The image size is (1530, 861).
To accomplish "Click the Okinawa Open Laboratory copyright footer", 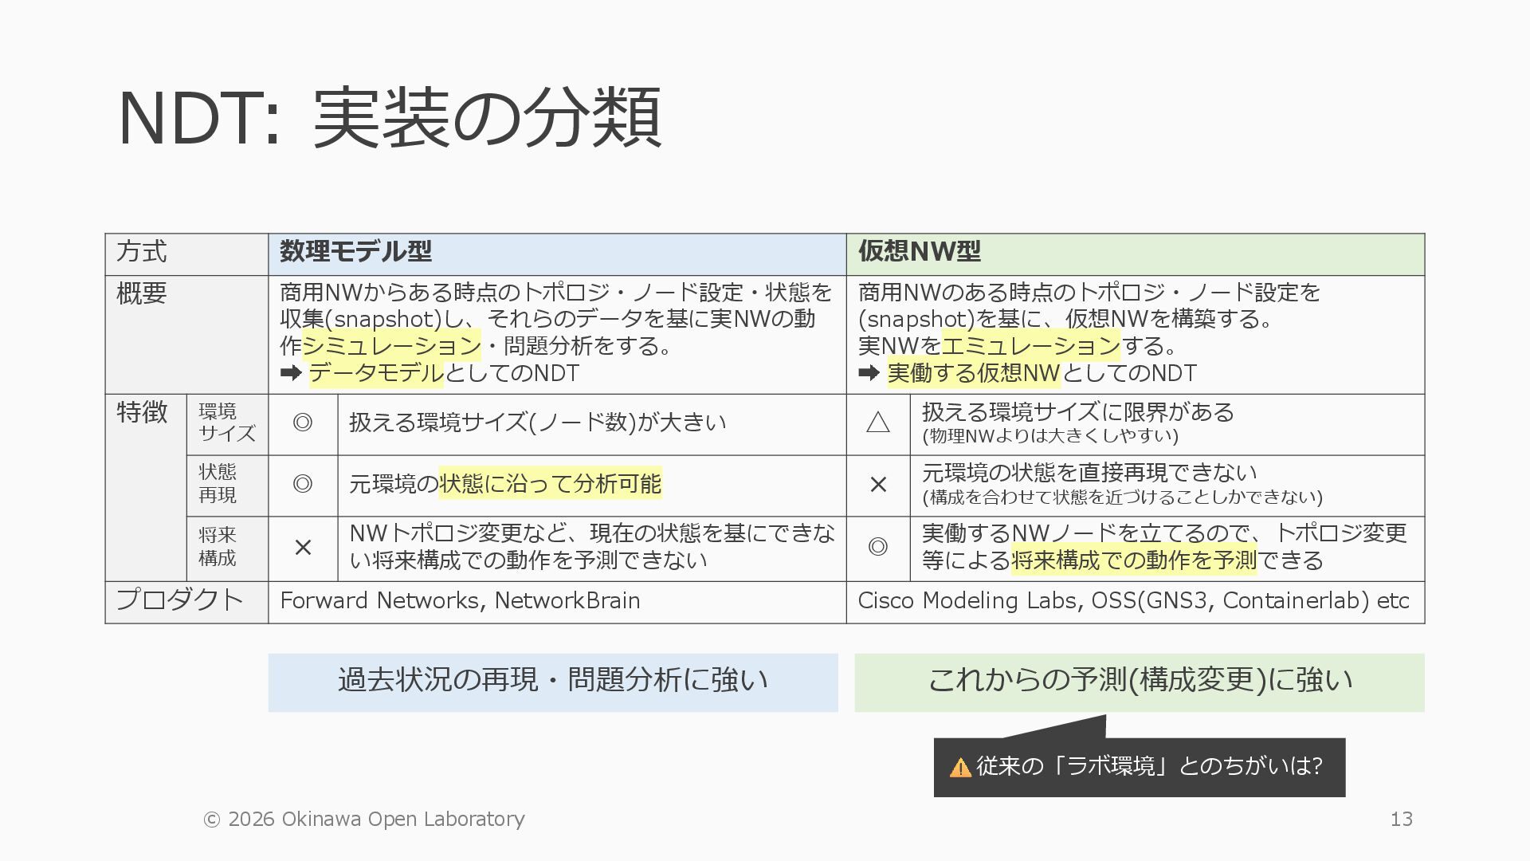I will click(x=364, y=820).
